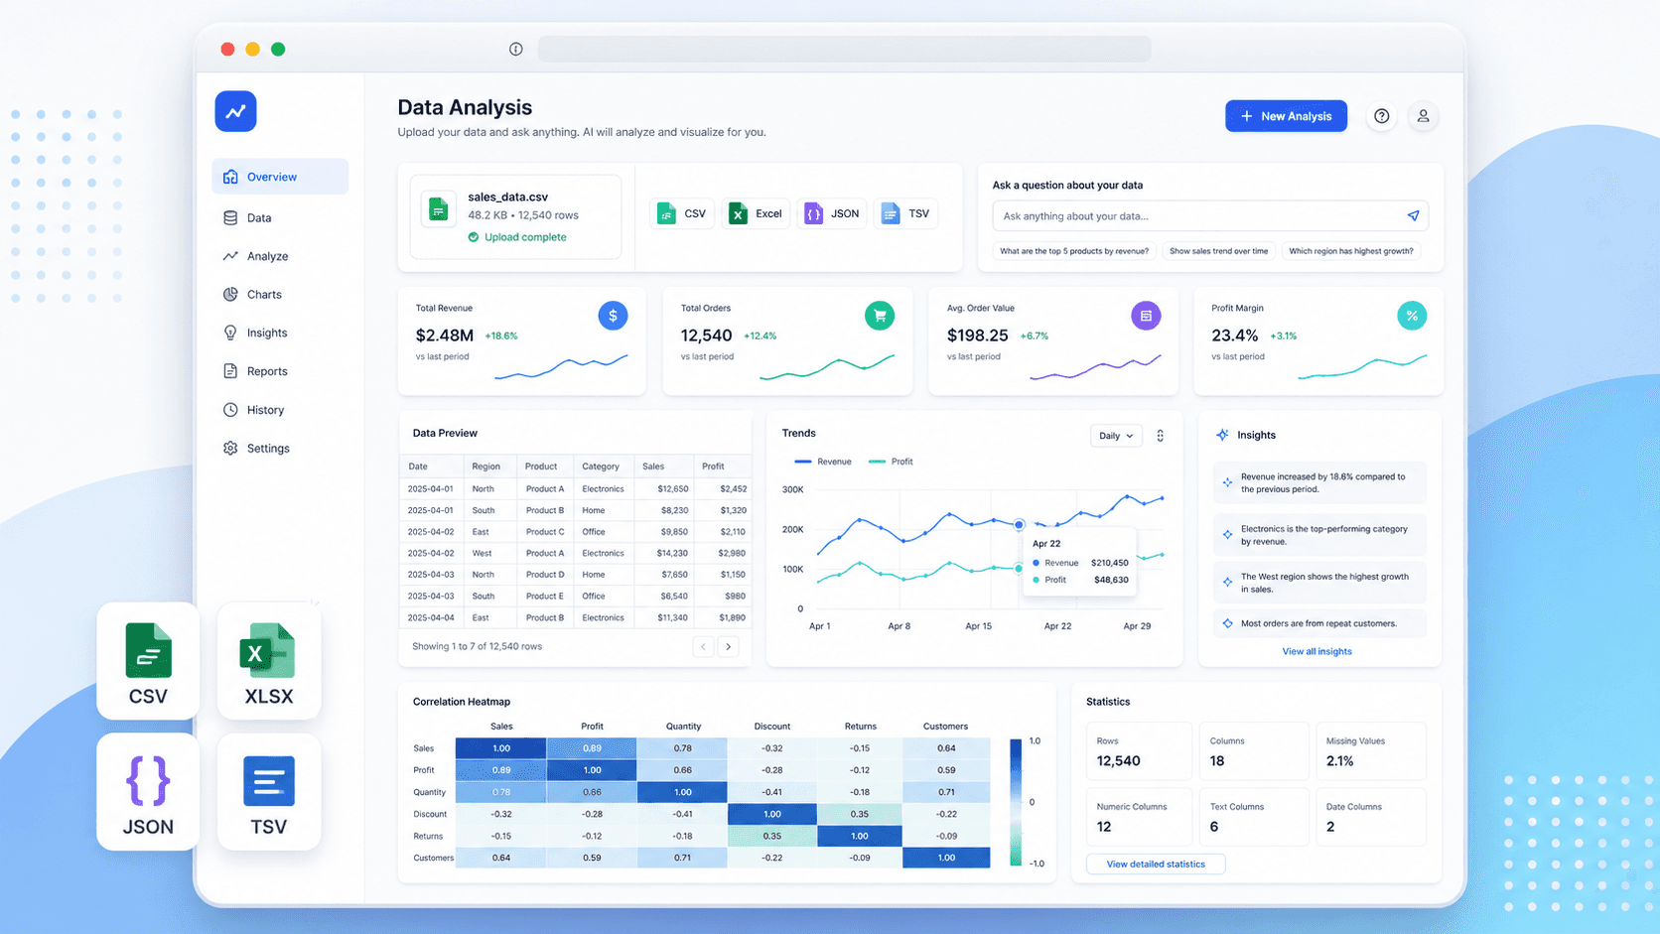
Task: Click the large CSV file format tile
Action: [x=148, y=661]
